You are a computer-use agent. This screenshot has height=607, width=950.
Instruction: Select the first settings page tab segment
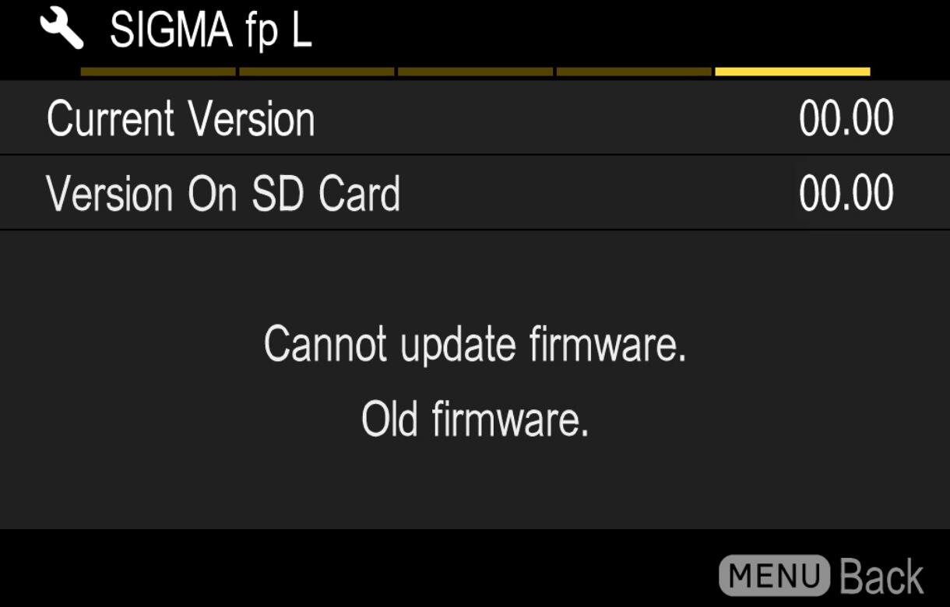click(x=158, y=72)
